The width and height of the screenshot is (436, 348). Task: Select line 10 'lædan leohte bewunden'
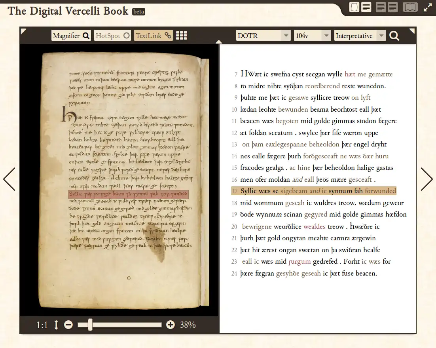coord(307,109)
